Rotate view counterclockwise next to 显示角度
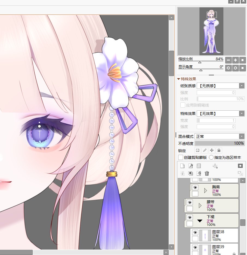The width and height of the screenshot is (247, 255). click(228, 68)
